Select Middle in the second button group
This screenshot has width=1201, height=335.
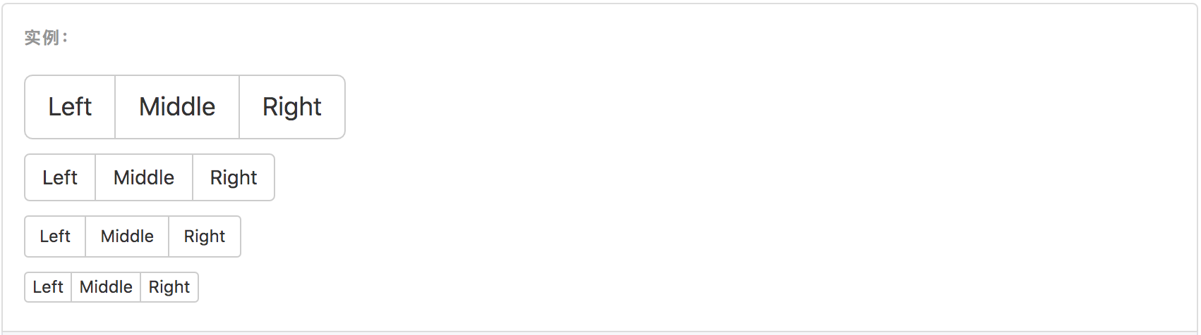pos(144,177)
